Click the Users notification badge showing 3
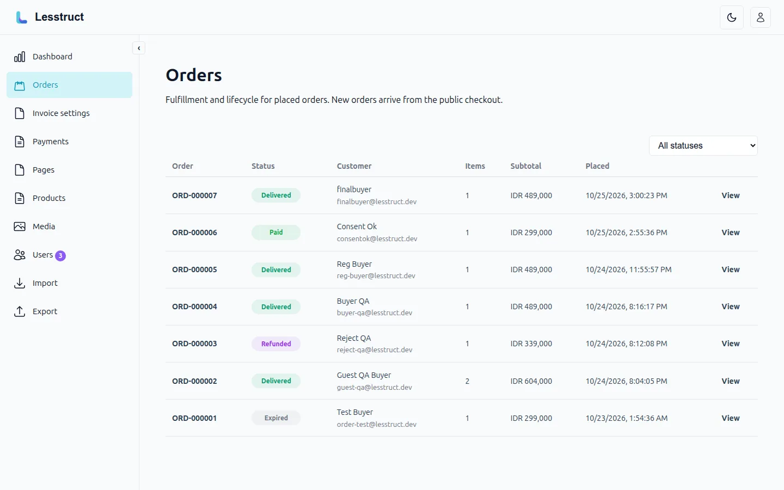Viewport: 784px width, 490px height. [x=60, y=255]
